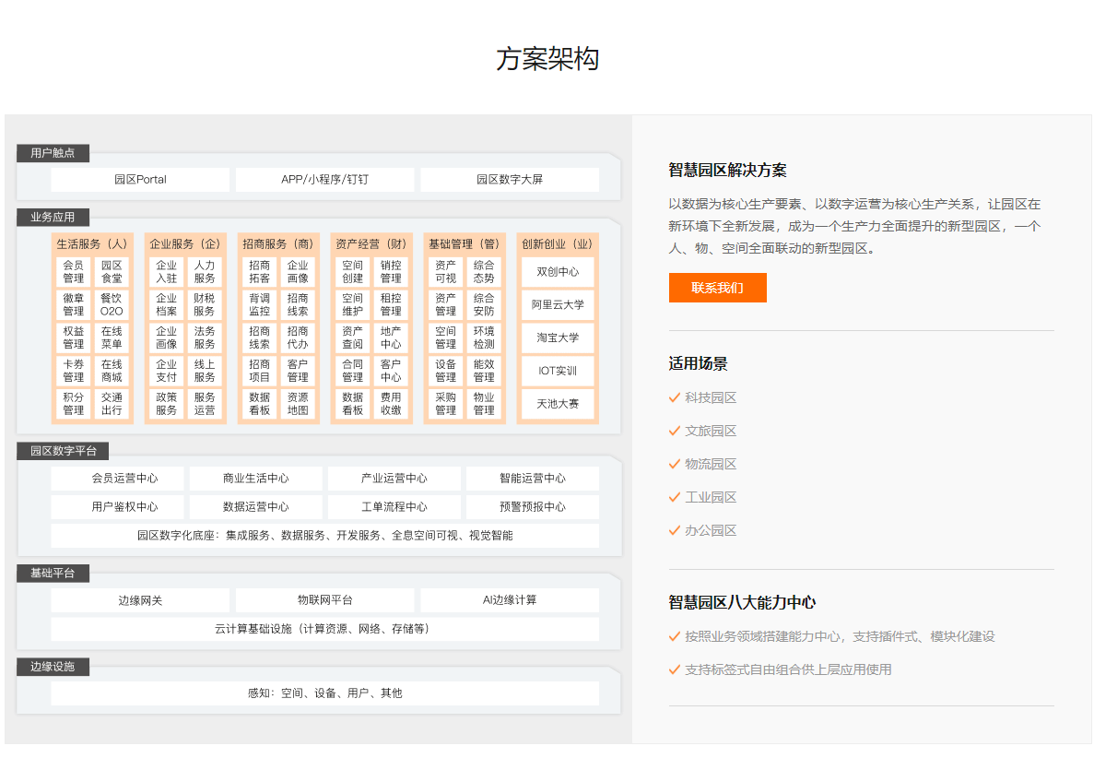Screen dimensions: 1094x758
Task: Select the IOT实训 module
Action: [557, 371]
